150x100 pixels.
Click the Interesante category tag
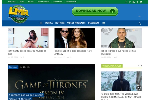click(13, 67)
